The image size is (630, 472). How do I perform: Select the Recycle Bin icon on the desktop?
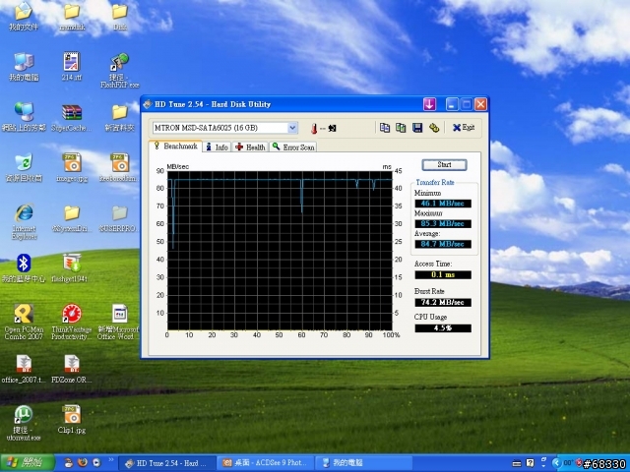(24, 168)
